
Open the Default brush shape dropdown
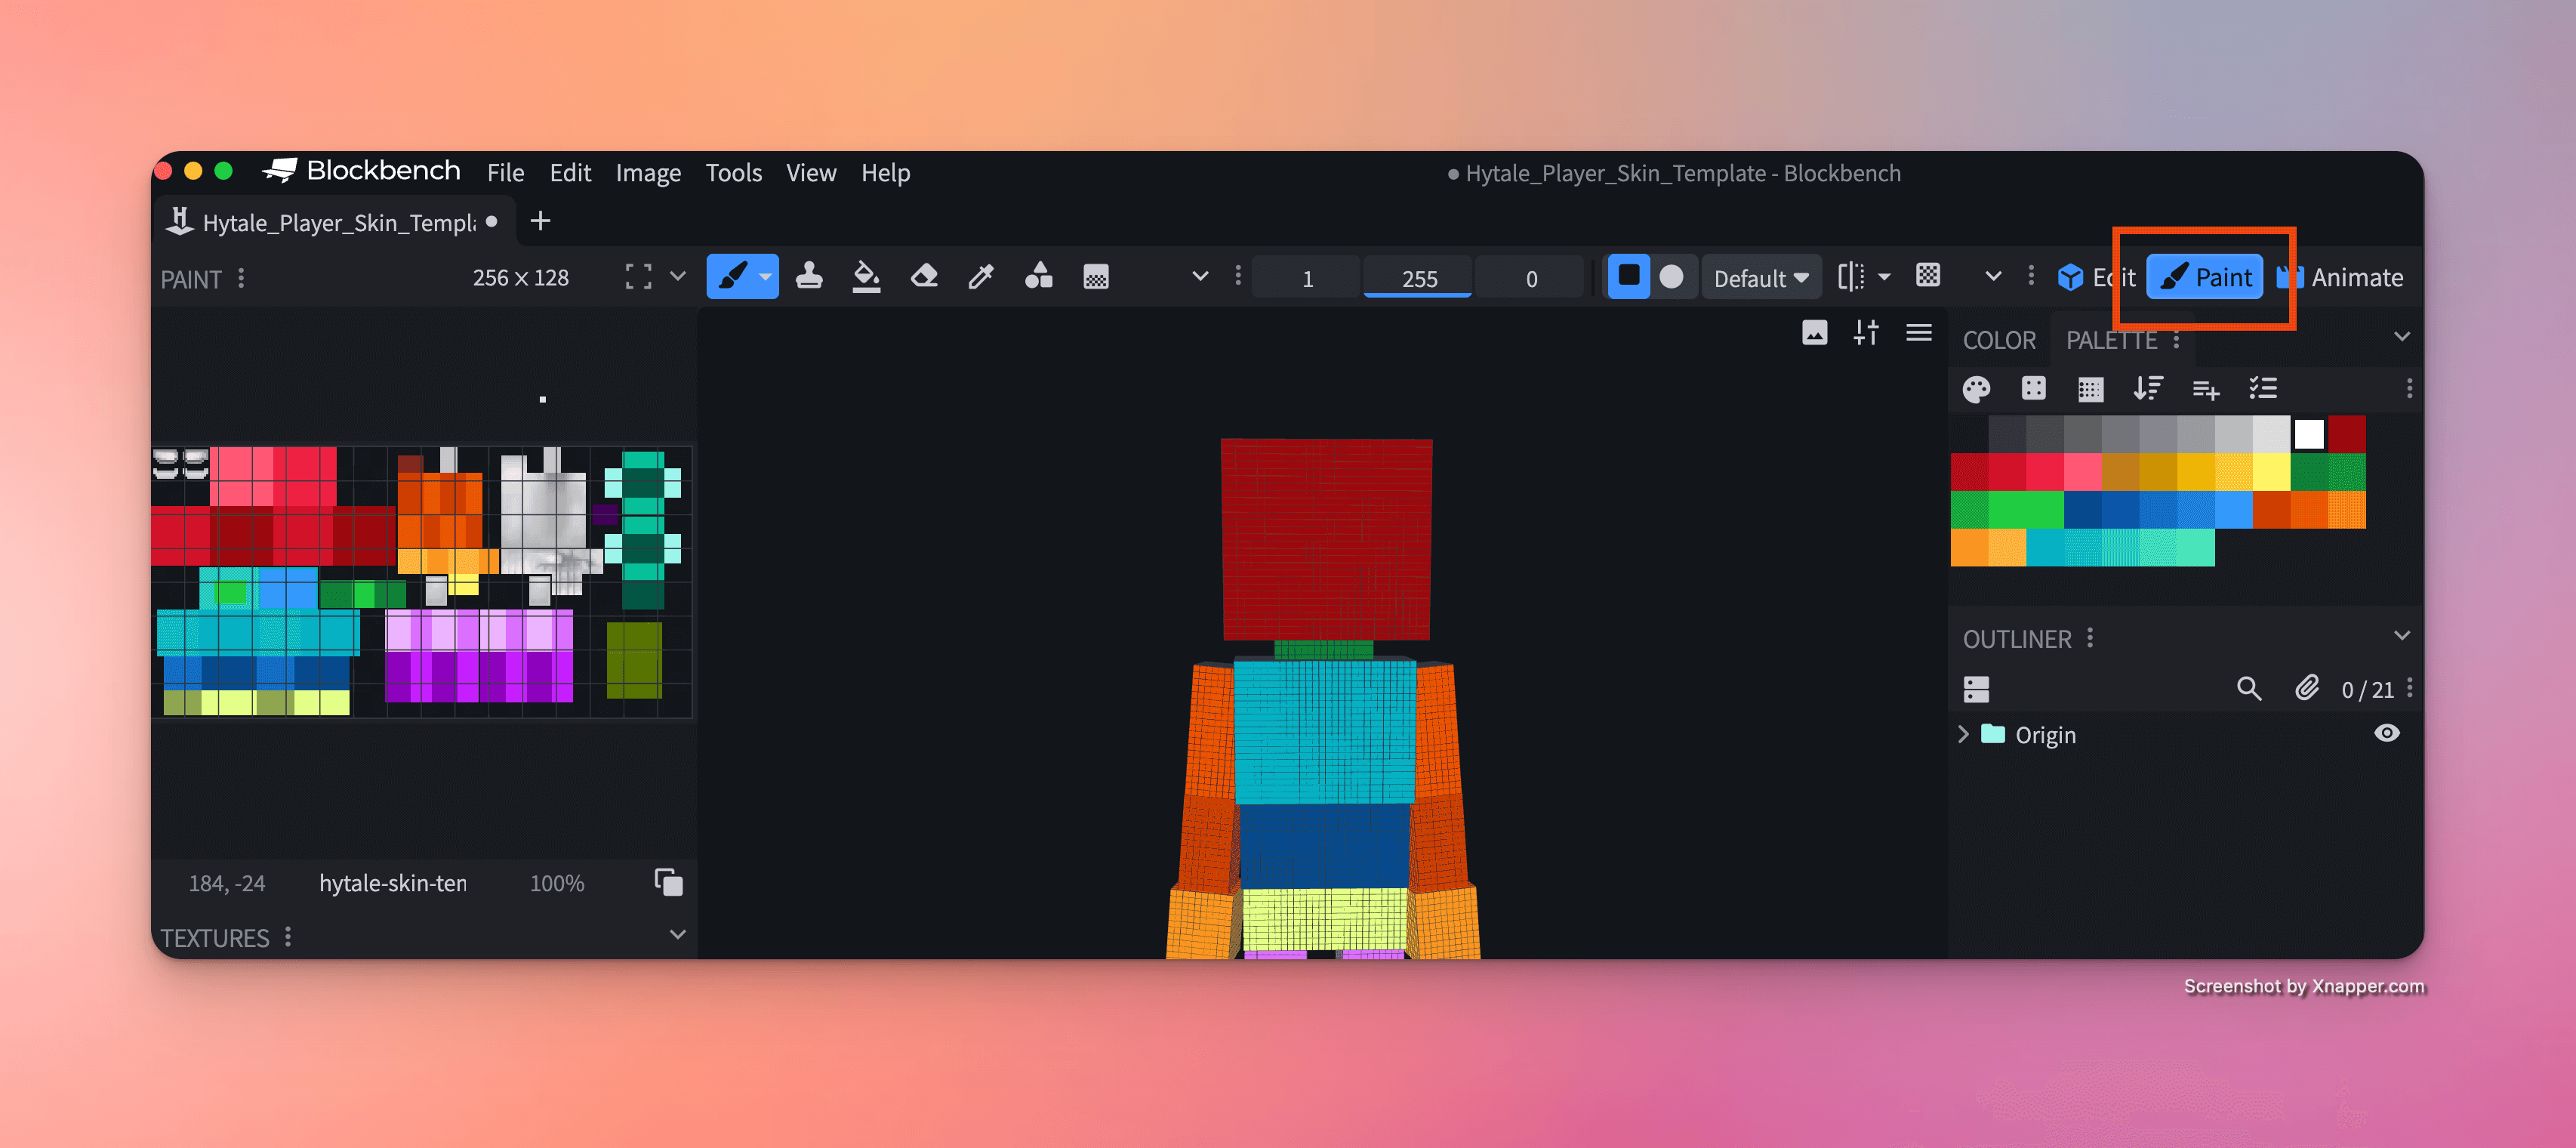point(1761,277)
